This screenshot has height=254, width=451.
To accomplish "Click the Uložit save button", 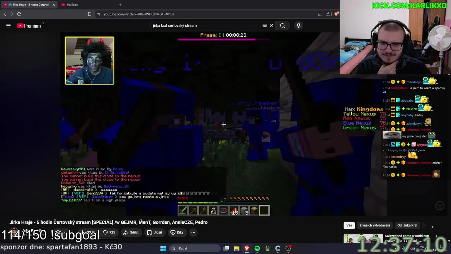I will tap(154, 232).
